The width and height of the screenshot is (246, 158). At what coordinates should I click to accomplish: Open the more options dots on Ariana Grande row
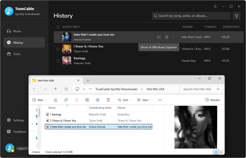pos(174,37)
